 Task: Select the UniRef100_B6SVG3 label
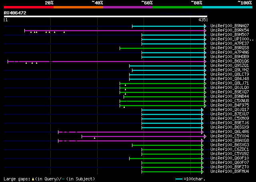[230, 145]
